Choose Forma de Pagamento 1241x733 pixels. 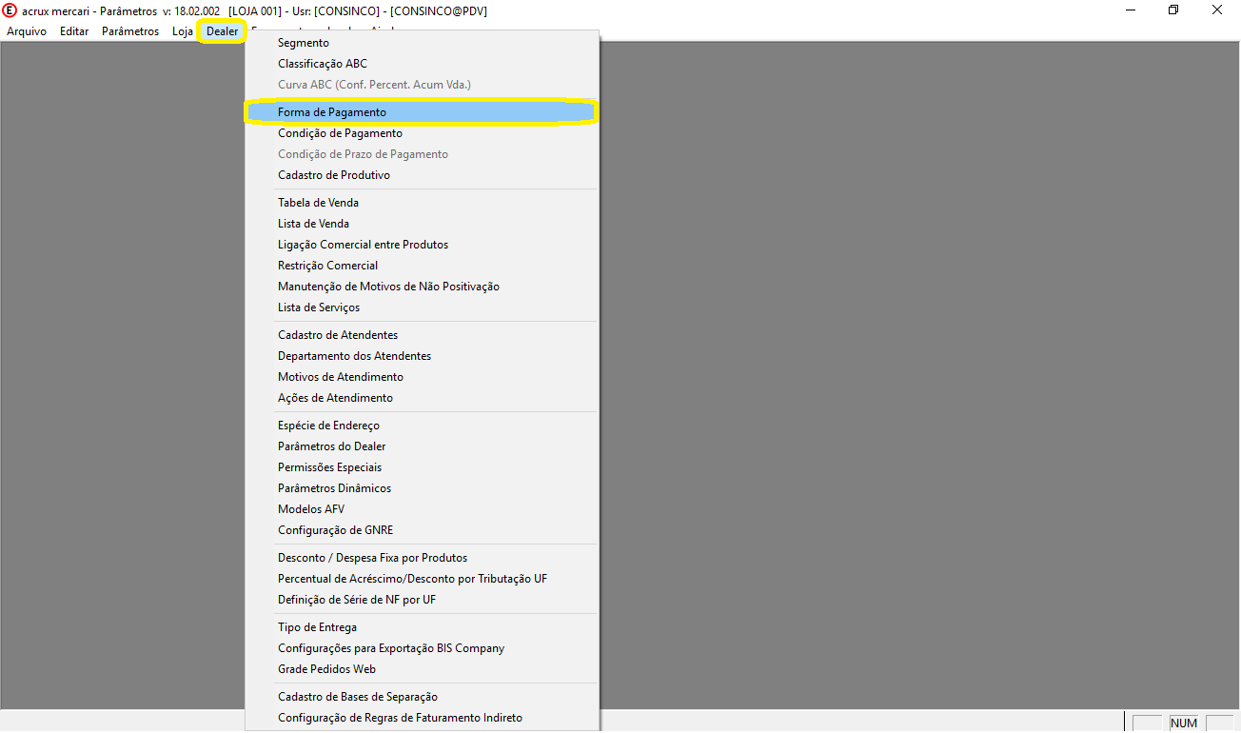pyautogui.click(x=423, y=112)
